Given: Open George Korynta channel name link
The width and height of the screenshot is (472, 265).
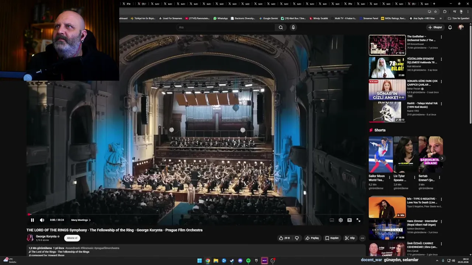Looking at the screenshot, I should (46, 237).
